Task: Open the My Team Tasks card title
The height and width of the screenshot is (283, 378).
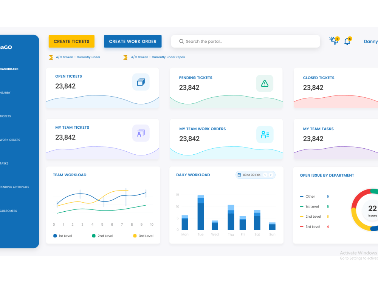Action: coord(318,129)
